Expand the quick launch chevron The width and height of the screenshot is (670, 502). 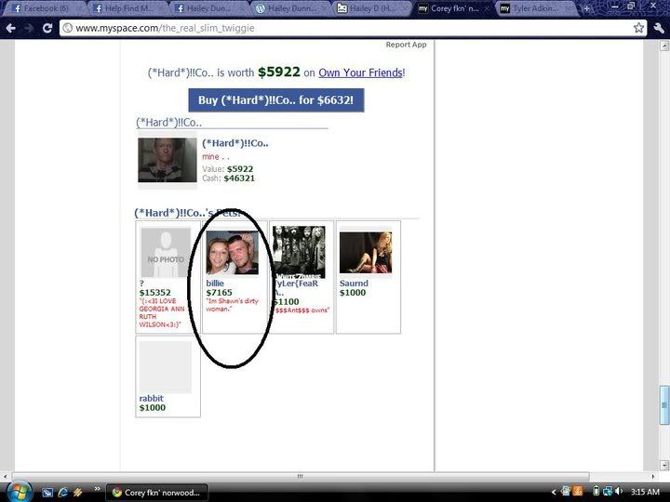[97, 489]
